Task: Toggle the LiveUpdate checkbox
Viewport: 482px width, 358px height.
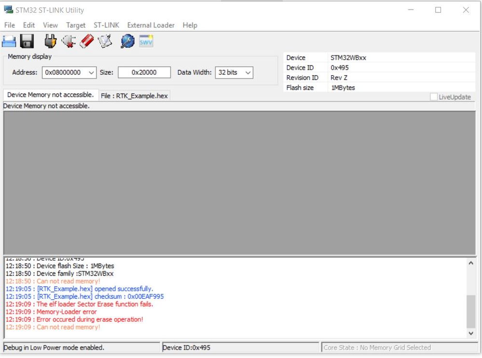Action: click(434, 97)
